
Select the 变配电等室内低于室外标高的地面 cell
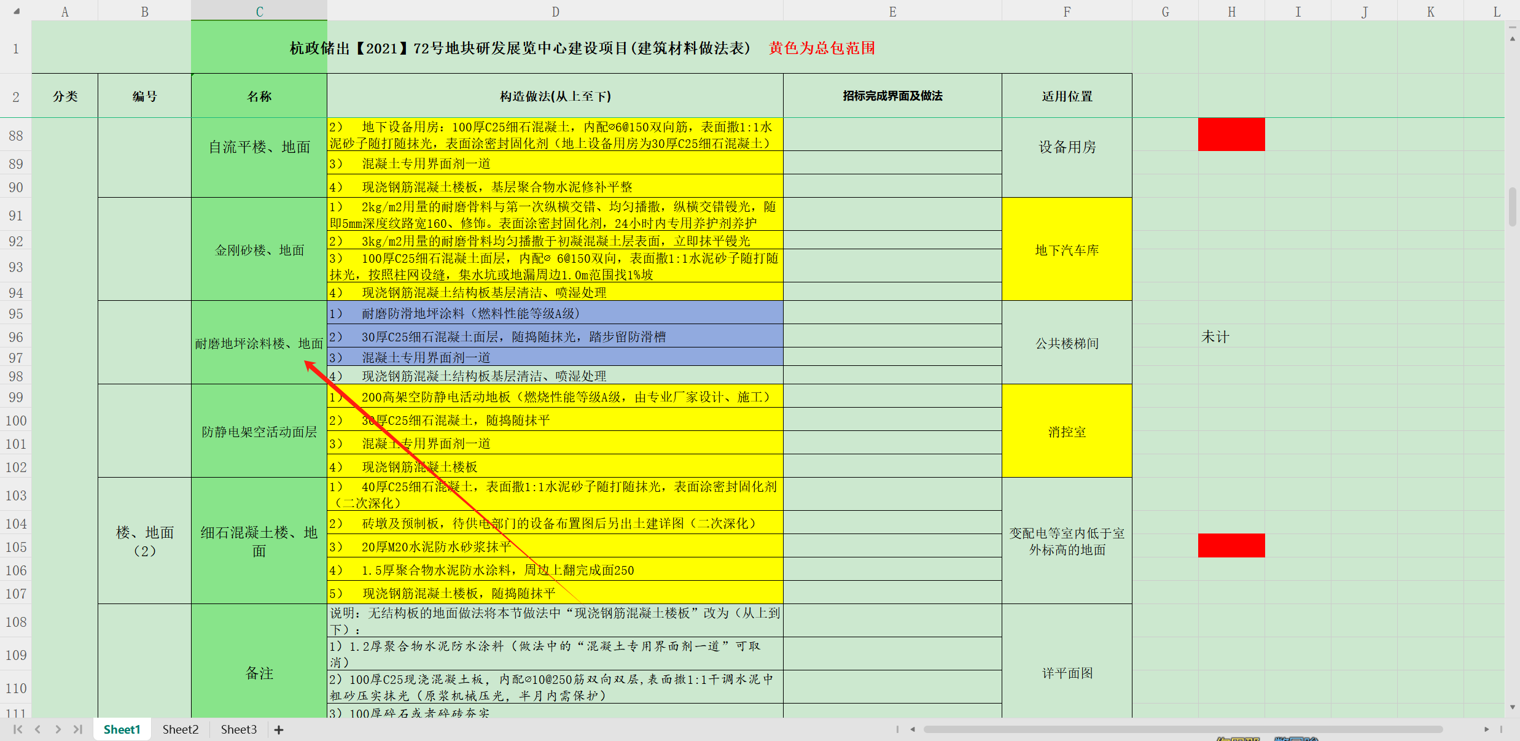point(1067,541)
